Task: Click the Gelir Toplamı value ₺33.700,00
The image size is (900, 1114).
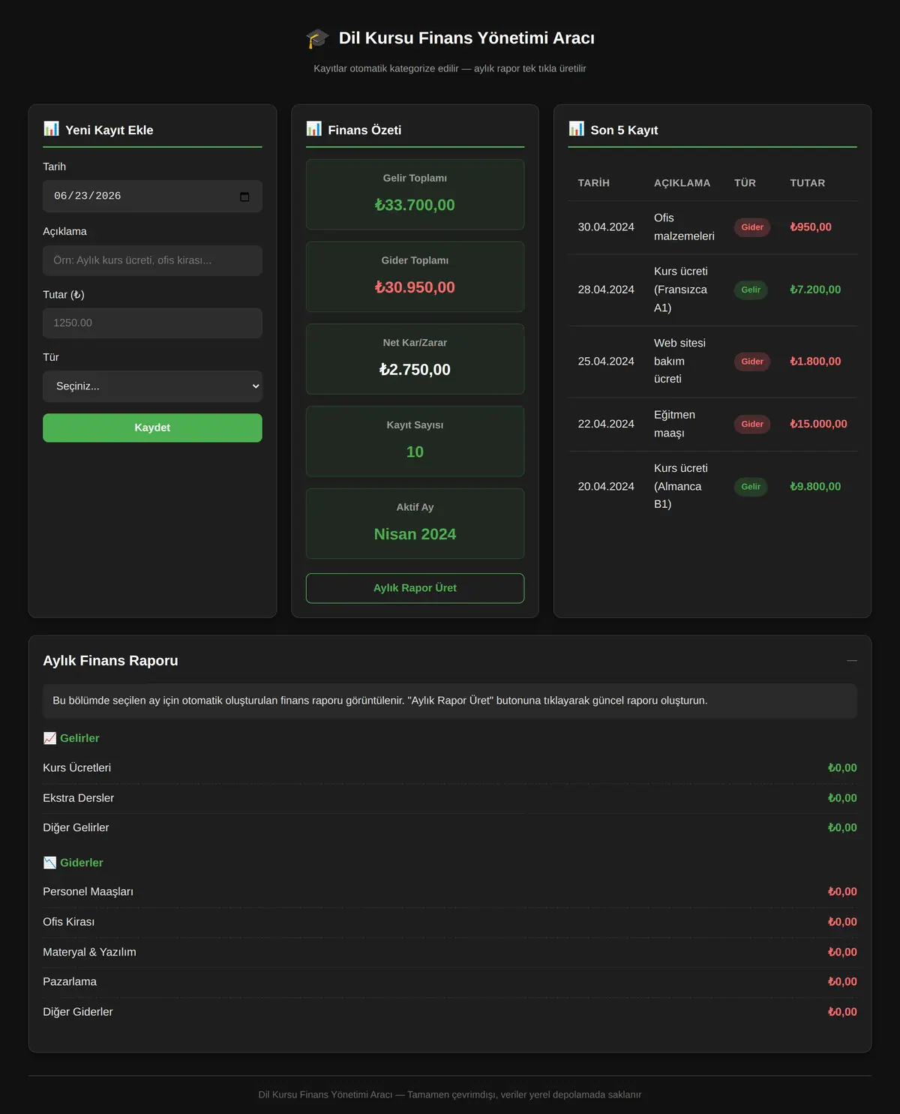Action: [x=415, y=205]
